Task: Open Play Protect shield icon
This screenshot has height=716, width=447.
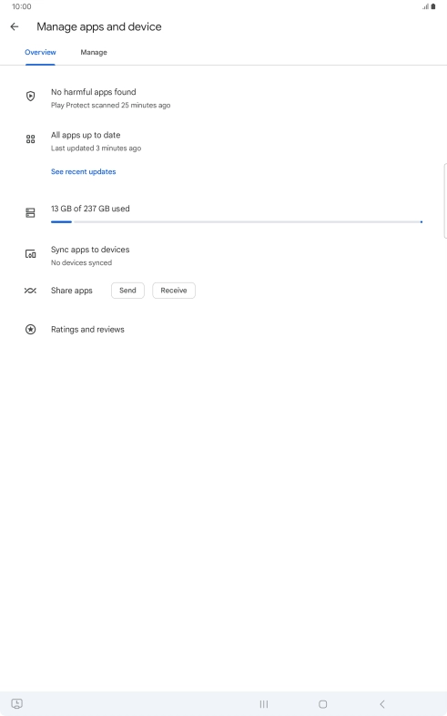Action: click(x=31, y=96)
